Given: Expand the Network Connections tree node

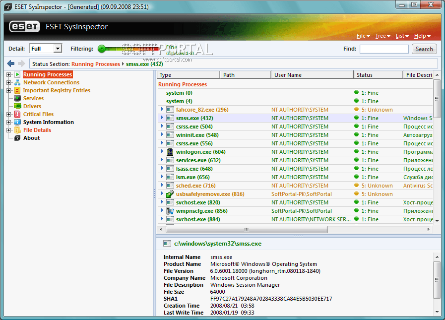Looking at the screenshot, I should [x=9, y=83].
